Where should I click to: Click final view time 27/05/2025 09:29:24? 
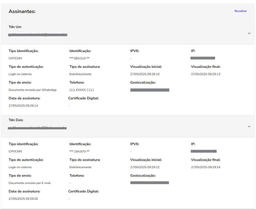coord(206,167)
